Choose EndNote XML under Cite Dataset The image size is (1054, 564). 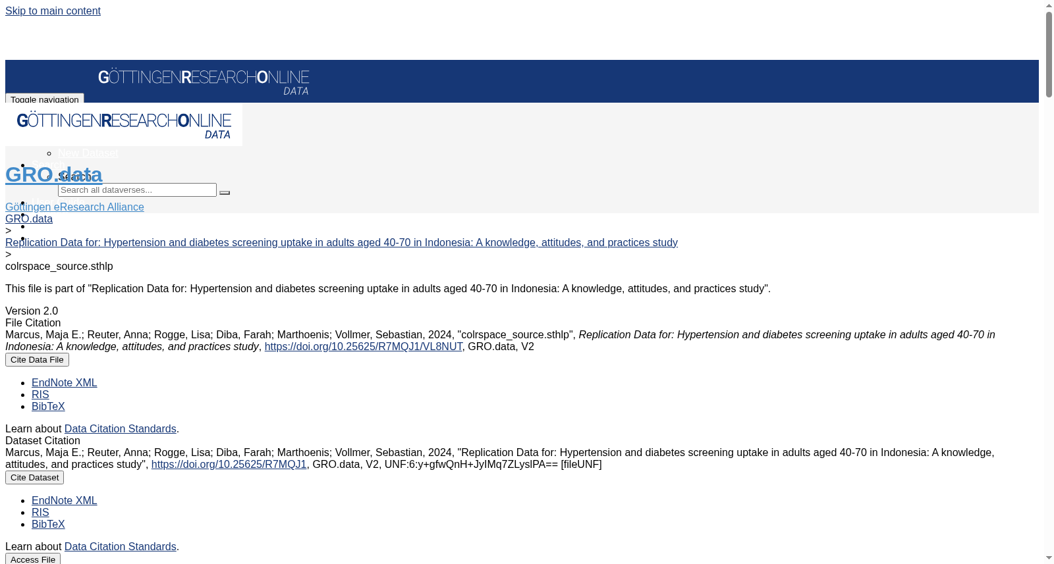65,501
